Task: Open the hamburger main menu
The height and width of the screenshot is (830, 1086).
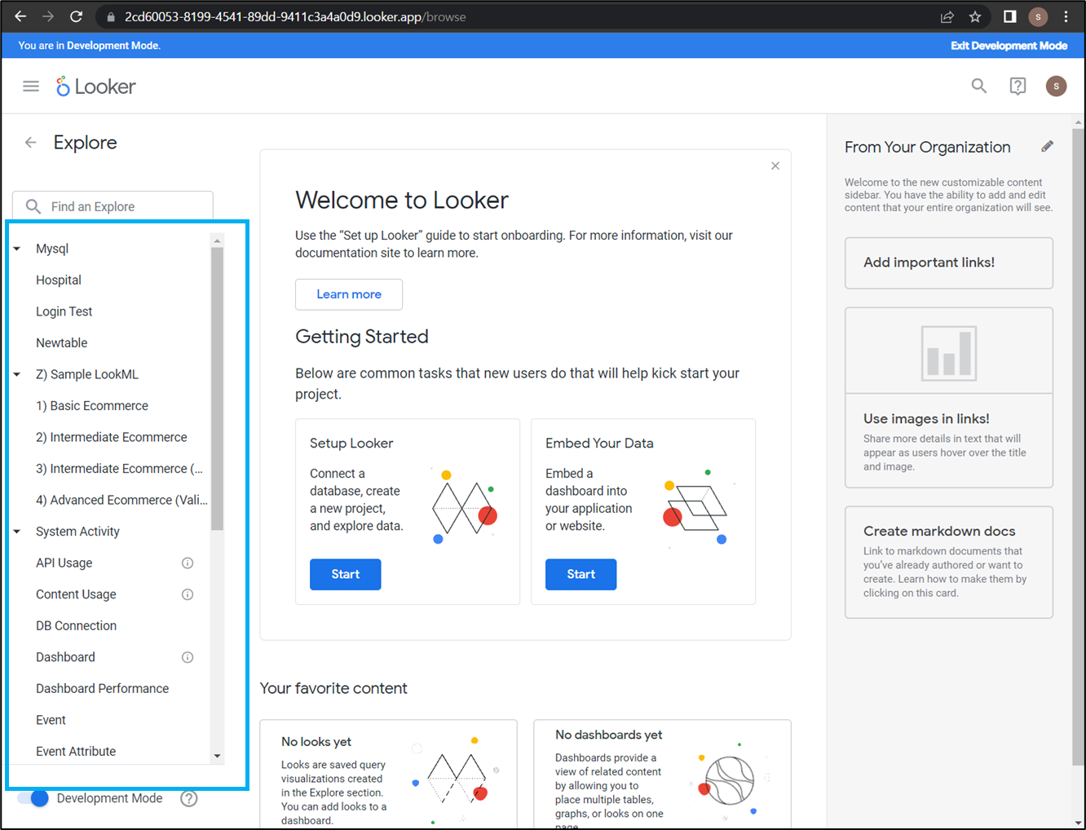Action: (31, 86)
